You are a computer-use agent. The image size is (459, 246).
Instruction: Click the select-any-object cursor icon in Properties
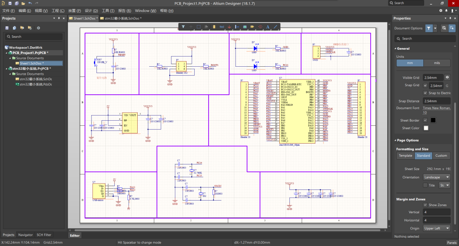point(444,28)
